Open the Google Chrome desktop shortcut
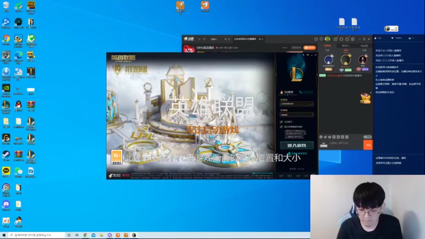 coord(6,39)
